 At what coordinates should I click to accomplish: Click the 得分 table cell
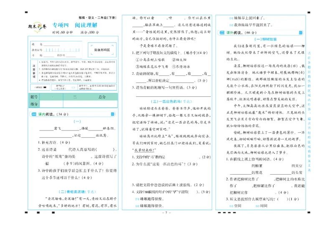34,104
